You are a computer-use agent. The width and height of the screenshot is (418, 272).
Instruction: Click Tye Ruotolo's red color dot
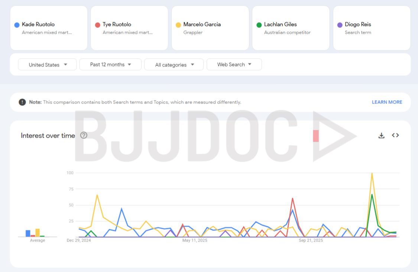97,25
